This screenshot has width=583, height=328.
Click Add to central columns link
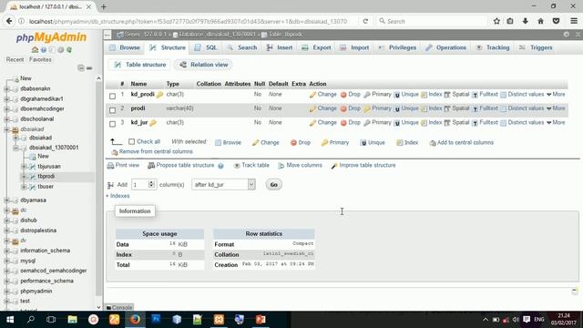tap(462, 142)
